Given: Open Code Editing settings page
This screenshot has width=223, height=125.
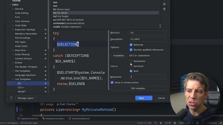Looking at the screenshot, I should 22,13.
